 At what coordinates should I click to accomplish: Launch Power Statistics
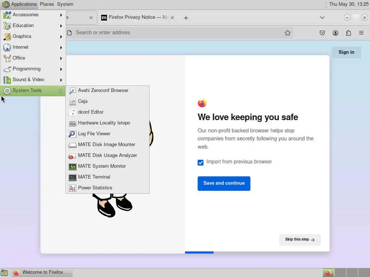click(107, 188)
